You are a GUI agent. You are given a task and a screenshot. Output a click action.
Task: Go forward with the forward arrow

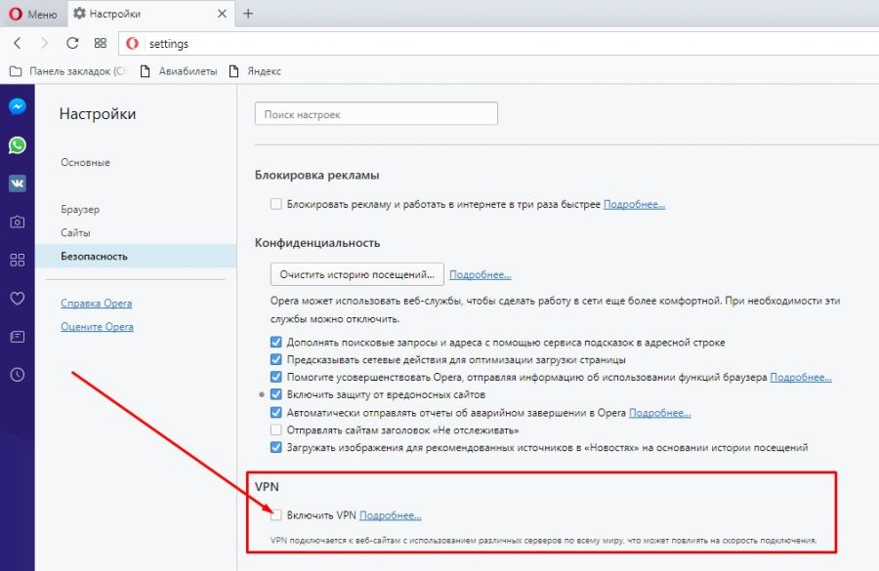click(x=44, y=43)
